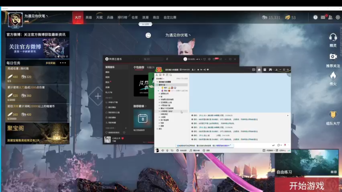The width and height of the screenshot is (342, 192).
Task: Click YY window video playback icon
Action: [254, 70]
